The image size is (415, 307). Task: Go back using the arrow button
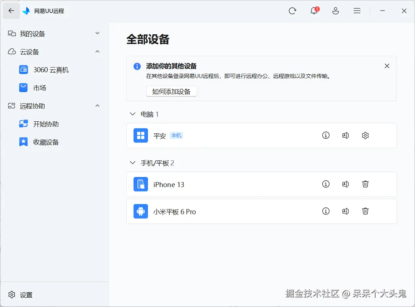11,10
